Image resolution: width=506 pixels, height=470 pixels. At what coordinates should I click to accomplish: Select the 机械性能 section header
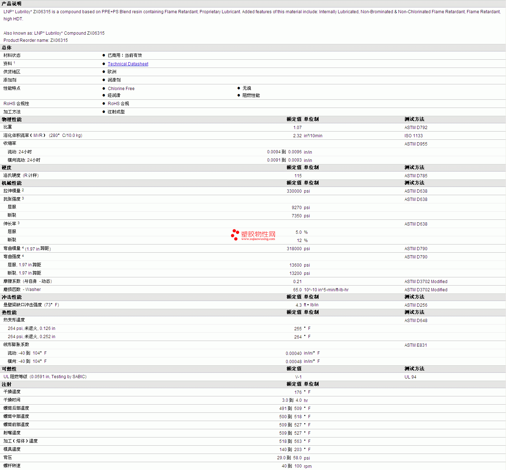[x=11, y=183]
